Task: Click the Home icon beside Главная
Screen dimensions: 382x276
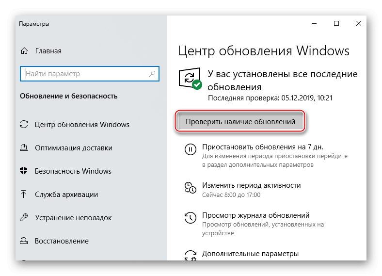Action: (x=24, y=51)
